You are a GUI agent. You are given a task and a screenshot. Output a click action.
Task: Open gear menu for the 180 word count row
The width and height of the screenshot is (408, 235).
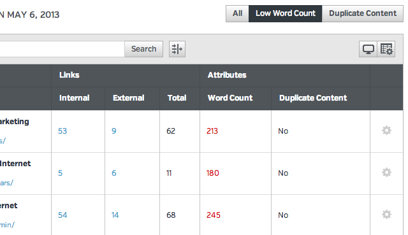(x=386, y=173)
